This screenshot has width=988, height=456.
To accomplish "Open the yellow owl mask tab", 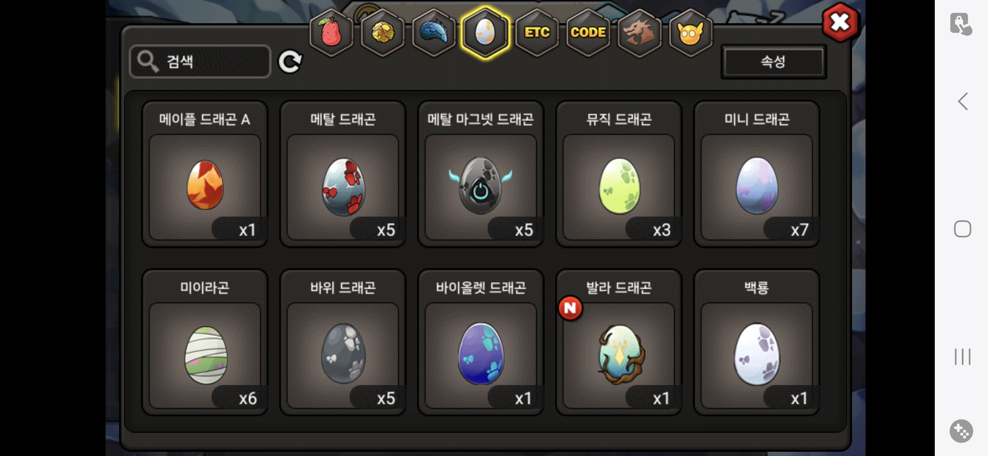I will click(691, 33).
